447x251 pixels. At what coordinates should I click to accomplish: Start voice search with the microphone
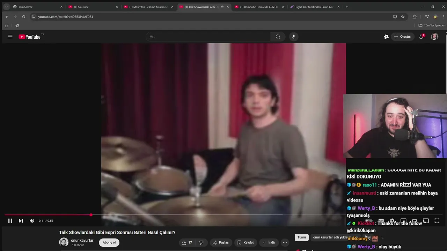point(294,37)
